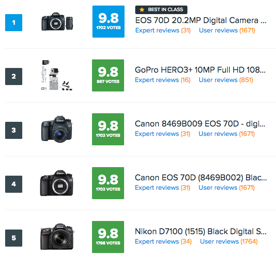The image size is (276, 262).
Task: Click the blue 9.8 score box
Action: [x=108, y=22]
